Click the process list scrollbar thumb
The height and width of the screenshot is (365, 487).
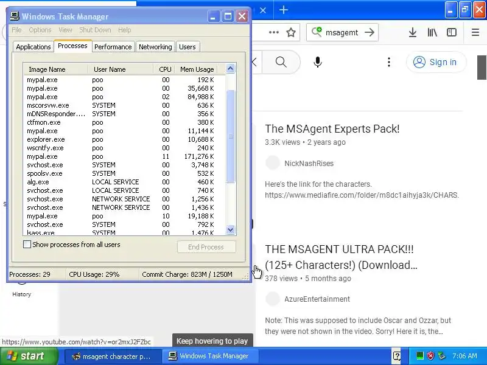coord(231,136)
